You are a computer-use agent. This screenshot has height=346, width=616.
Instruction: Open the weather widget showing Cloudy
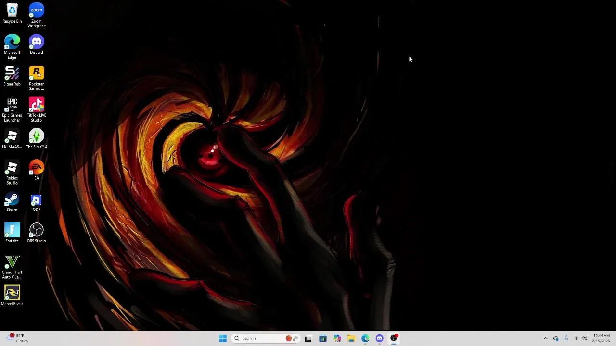(x=18, y=338)
